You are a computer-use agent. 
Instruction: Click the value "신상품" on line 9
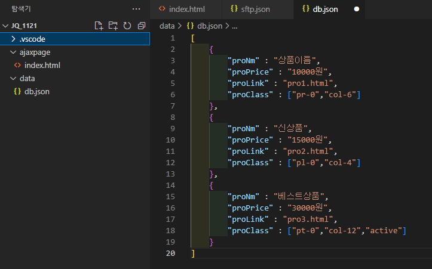(x=290, y=128)
